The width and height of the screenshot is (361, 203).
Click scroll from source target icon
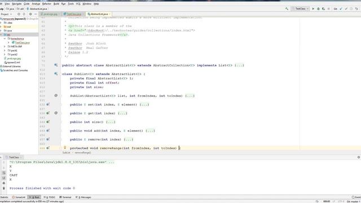[x=19, y=14]
